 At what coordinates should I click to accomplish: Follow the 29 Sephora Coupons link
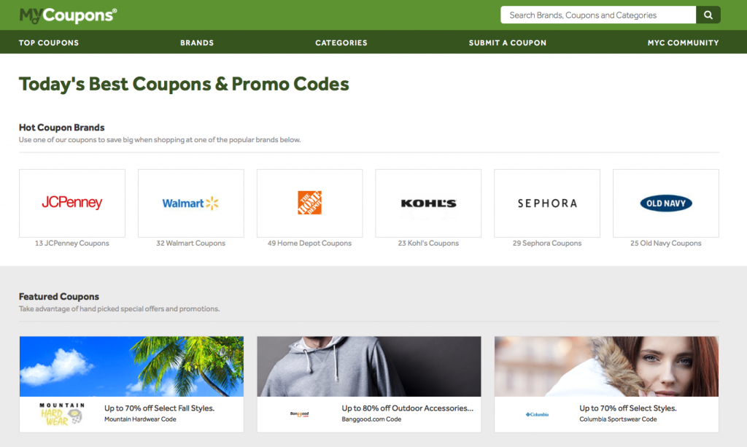click(547, 244)
